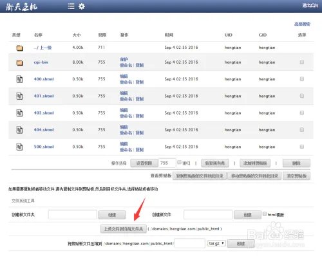Tick the checkbox for the cgi-bin row
This screenshot has width=322, height=256.
point(302,62)
